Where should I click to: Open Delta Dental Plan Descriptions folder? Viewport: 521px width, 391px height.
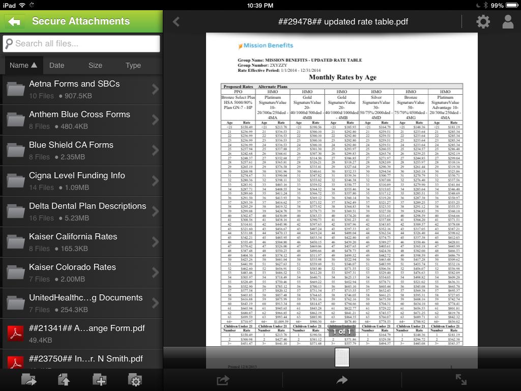81,211
